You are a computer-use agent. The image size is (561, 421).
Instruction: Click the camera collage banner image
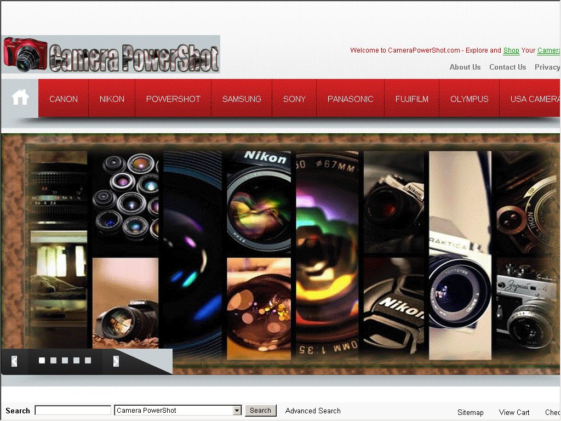(280, 254)
